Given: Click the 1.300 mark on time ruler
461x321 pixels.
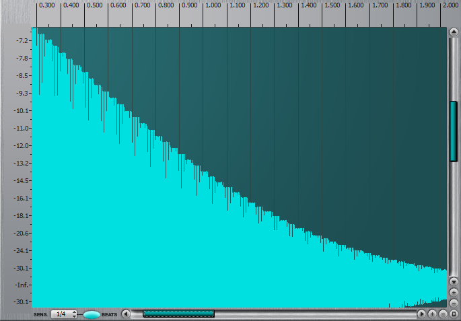Looking at the screenshot, I should coord(285,5).
